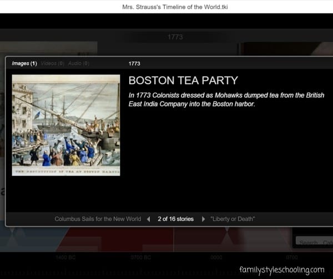Enlarge the Boston Tea Party painting thumbnail
This screenshot has width=333, height=279.
(x=66, y=125)
